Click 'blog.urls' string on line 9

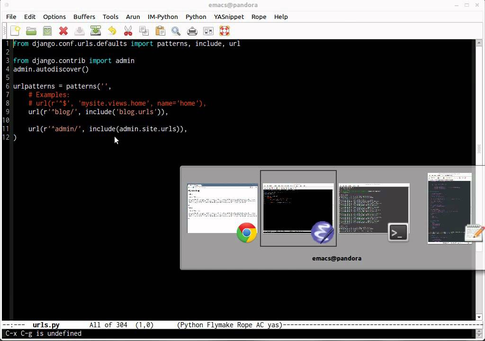coord(136,112)
